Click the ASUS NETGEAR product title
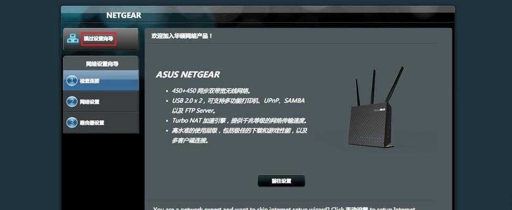 point(188,75)
